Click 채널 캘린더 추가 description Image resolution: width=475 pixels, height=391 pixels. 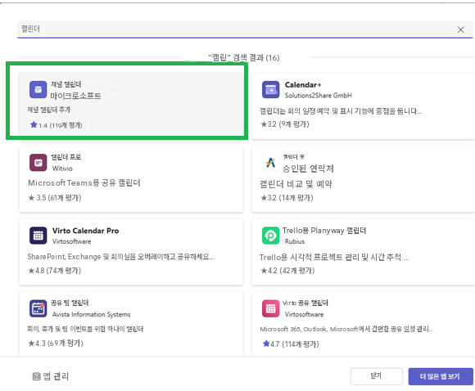49,110
